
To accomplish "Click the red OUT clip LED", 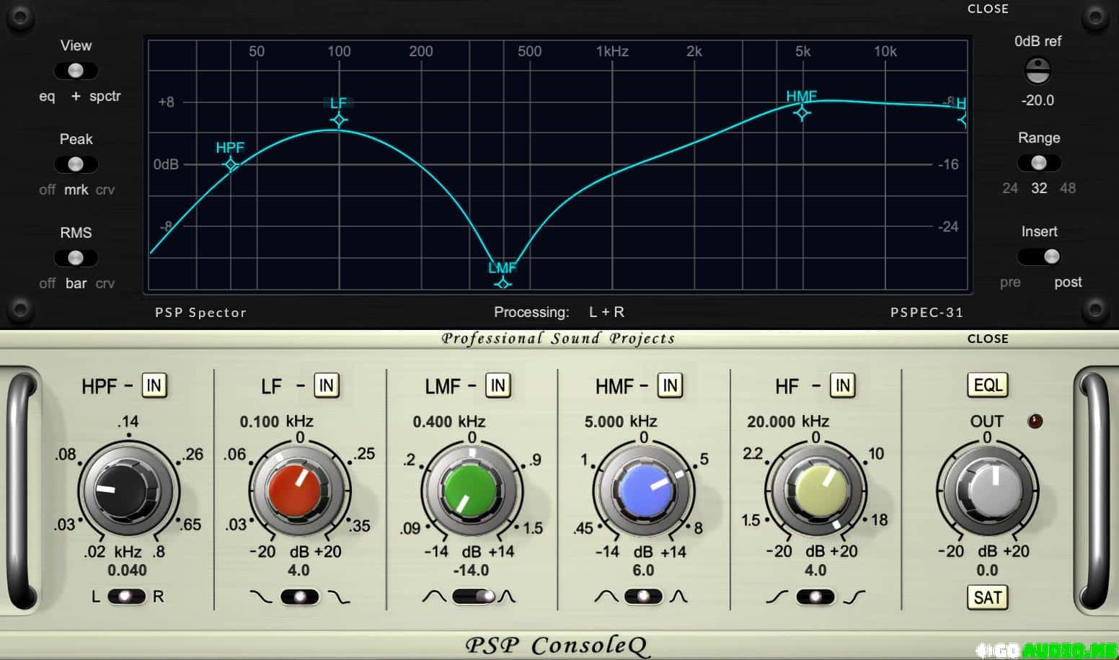I will [1035, 422].
